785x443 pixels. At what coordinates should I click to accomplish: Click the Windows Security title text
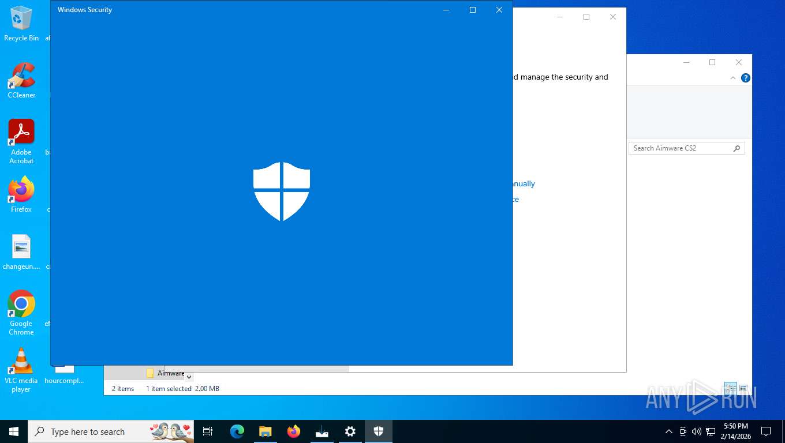coord(85,10)
